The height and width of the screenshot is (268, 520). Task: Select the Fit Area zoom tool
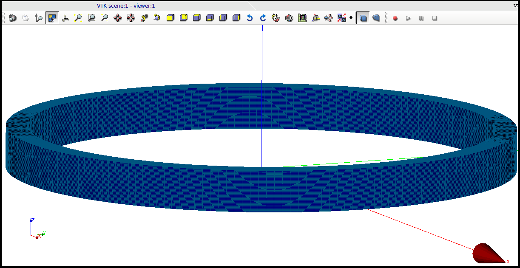click(x=91, y=18)
